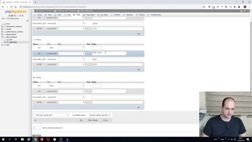Click the orange lock icon top right
The height and width of the screenshot is (142, 252).
coord(241,11)
